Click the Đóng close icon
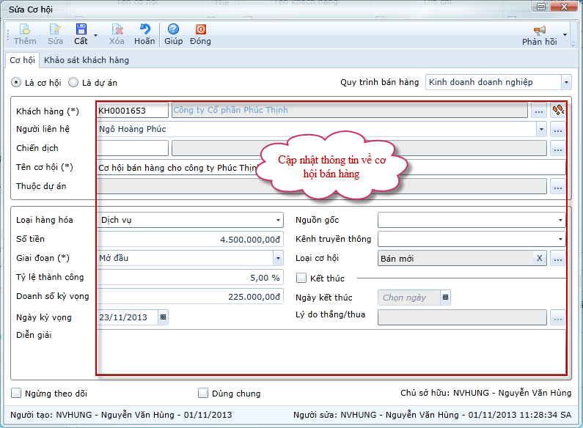 (200, 30)
